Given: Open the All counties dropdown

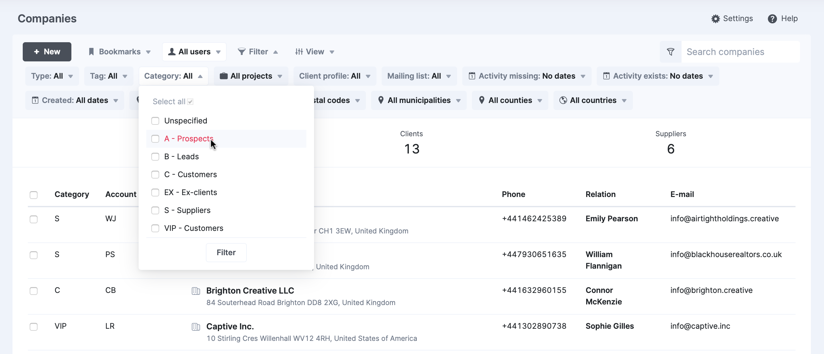Looking at the screenshot, I should tap(510, 100).
